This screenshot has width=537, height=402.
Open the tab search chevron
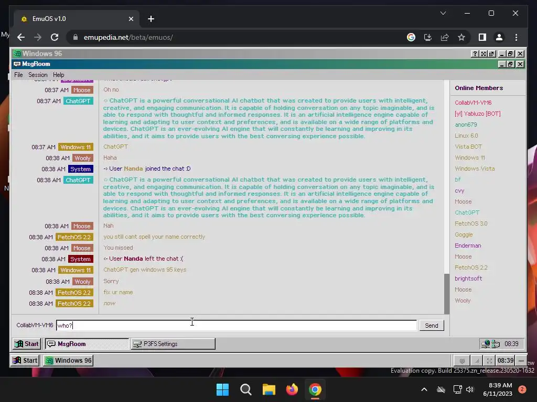(x=443, y=13)
